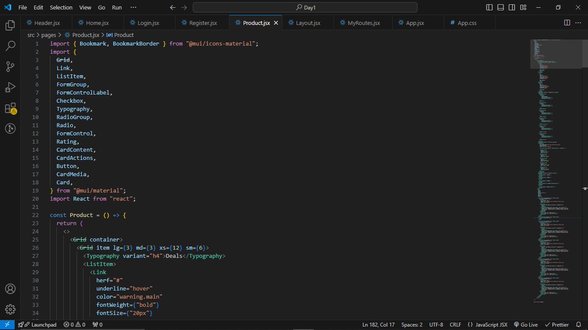Go back with the left arrow
This screenshot has height=330, width=588.
point(172,7)
